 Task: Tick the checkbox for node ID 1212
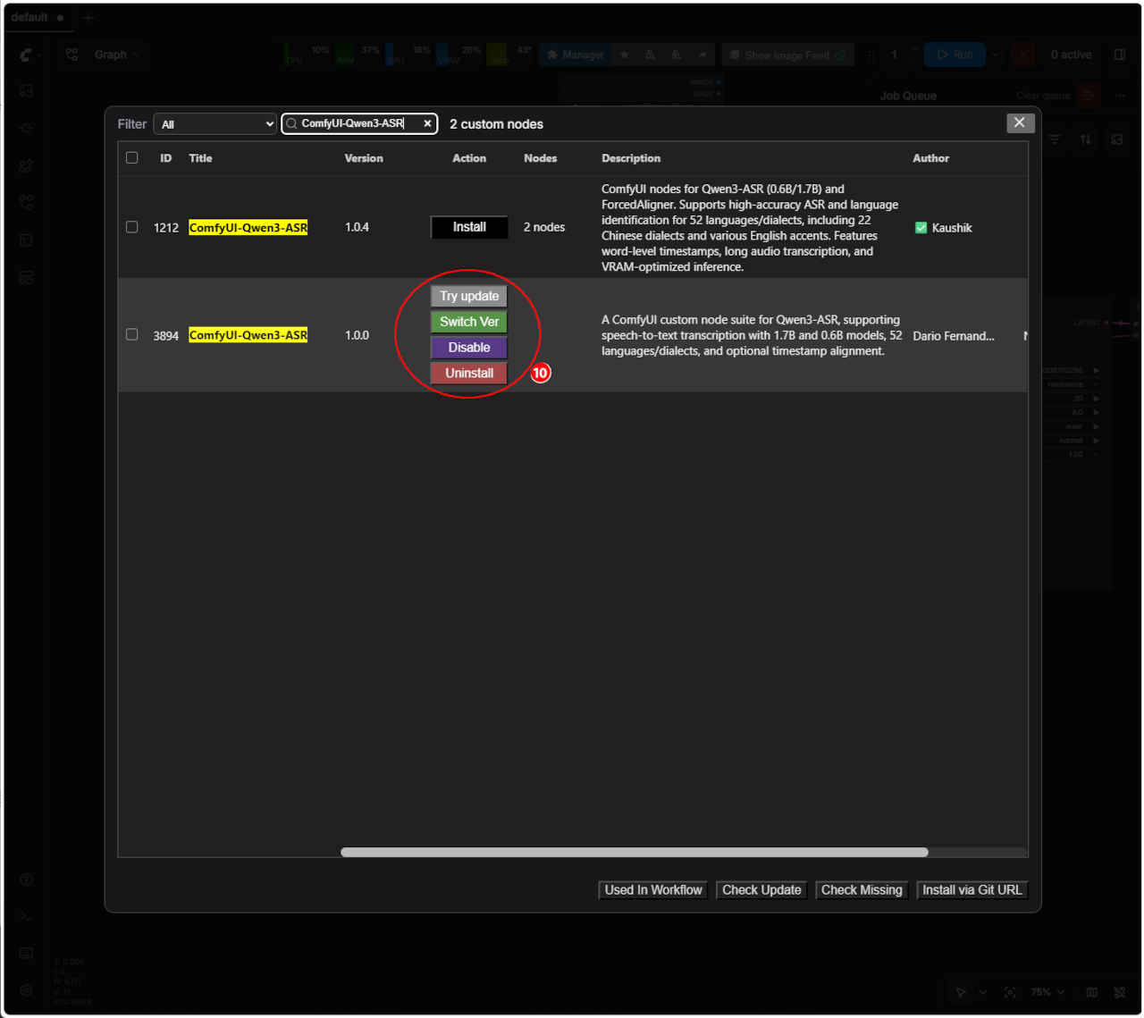[x=132, y=227]
